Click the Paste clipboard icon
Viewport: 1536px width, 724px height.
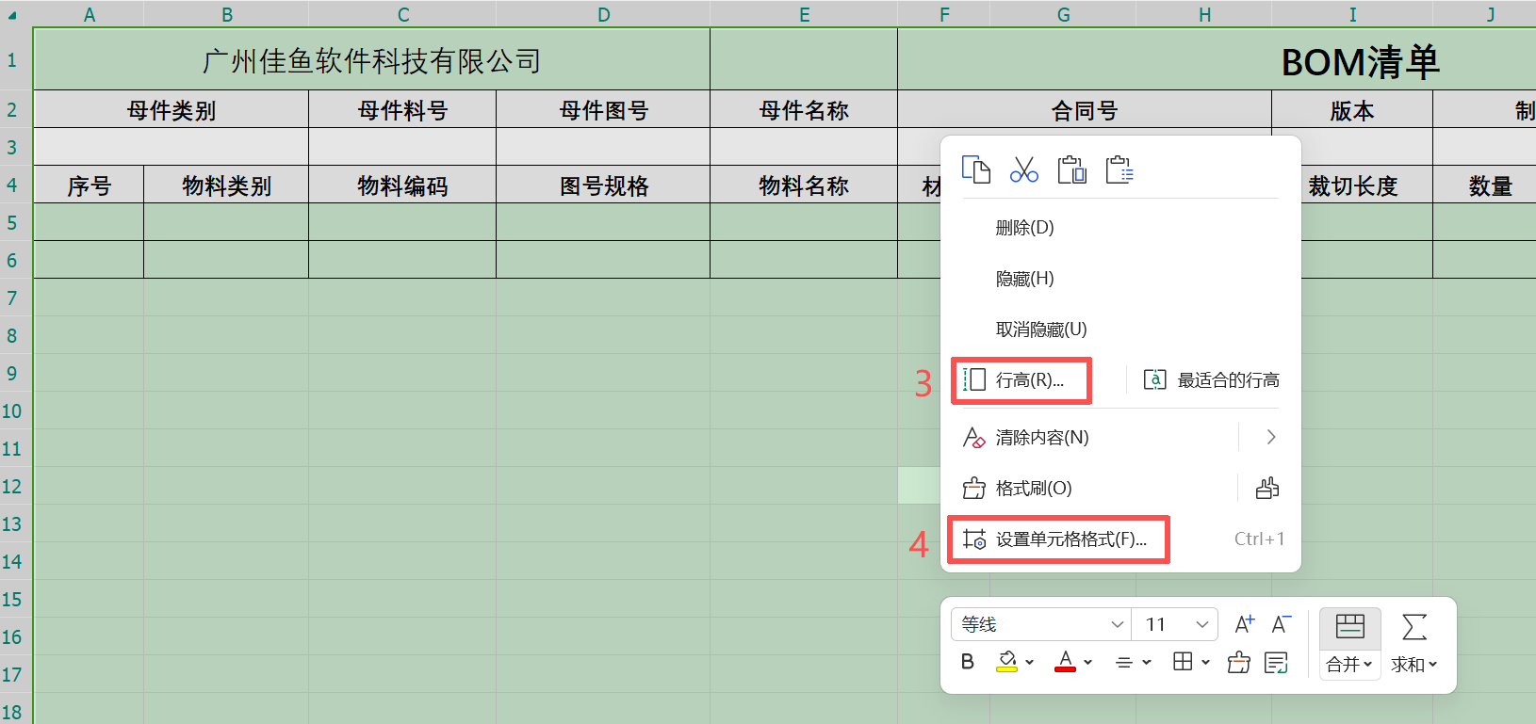click(x=1071, y=169)
